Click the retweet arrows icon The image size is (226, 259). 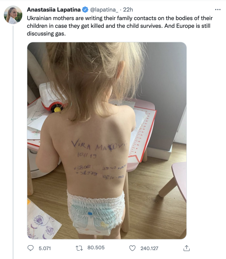pyautogui.click(x=79, y=248)
